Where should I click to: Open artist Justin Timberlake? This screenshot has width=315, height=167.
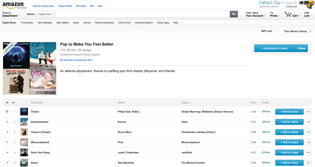128,153
